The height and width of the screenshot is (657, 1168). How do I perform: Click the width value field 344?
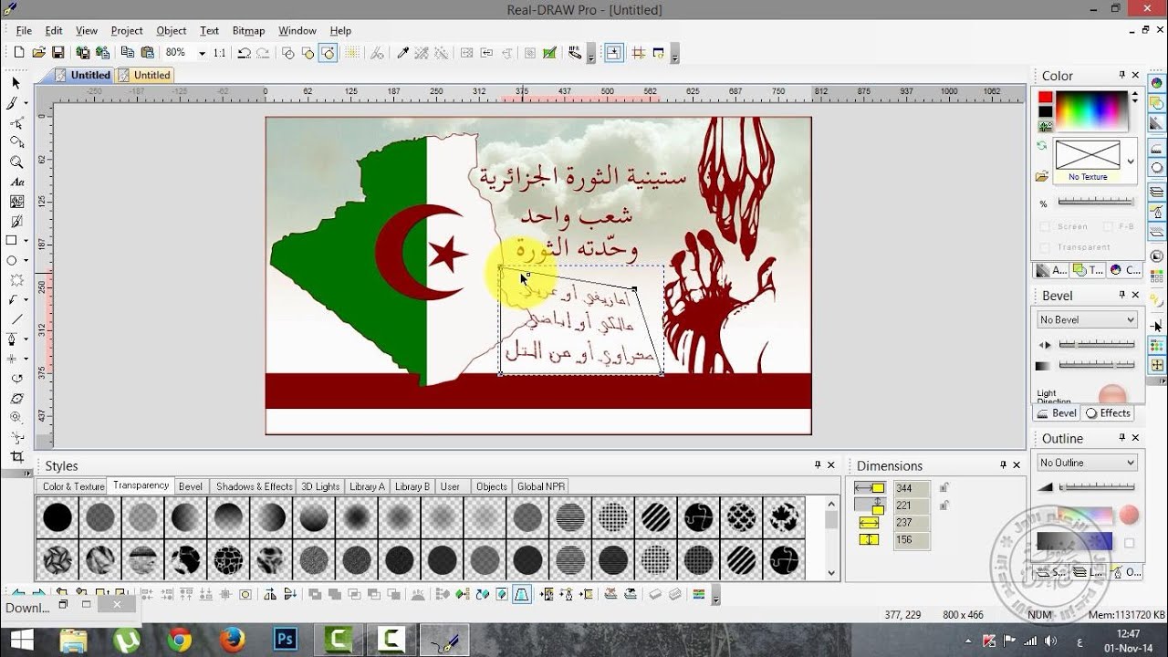coord(912,489)
